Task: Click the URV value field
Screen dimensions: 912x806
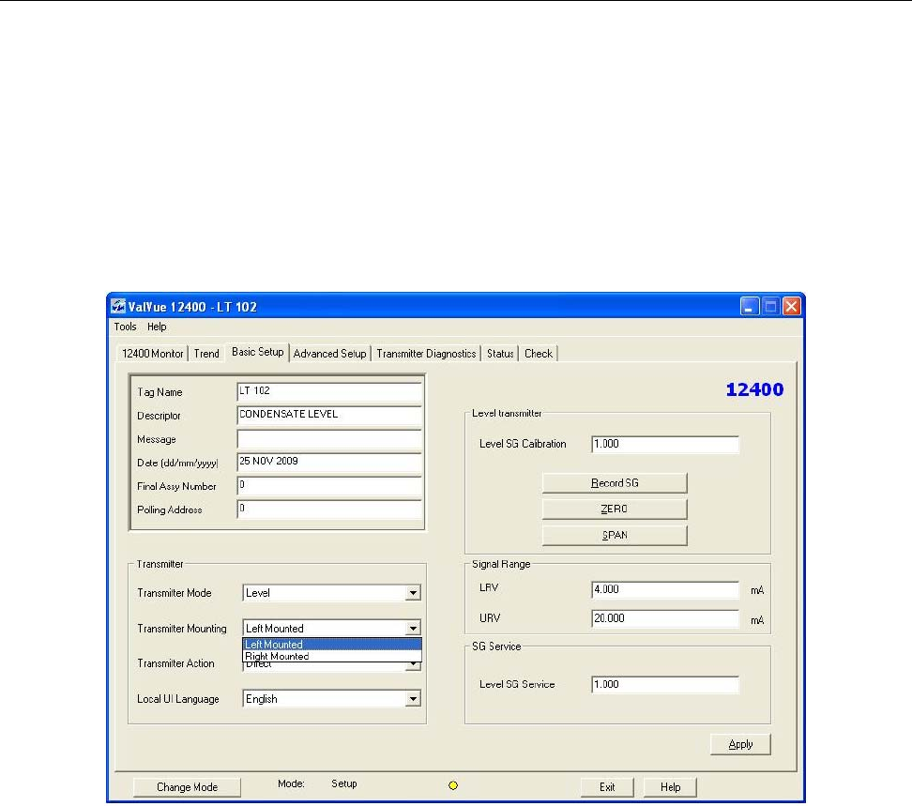Action: click(665, 618)
